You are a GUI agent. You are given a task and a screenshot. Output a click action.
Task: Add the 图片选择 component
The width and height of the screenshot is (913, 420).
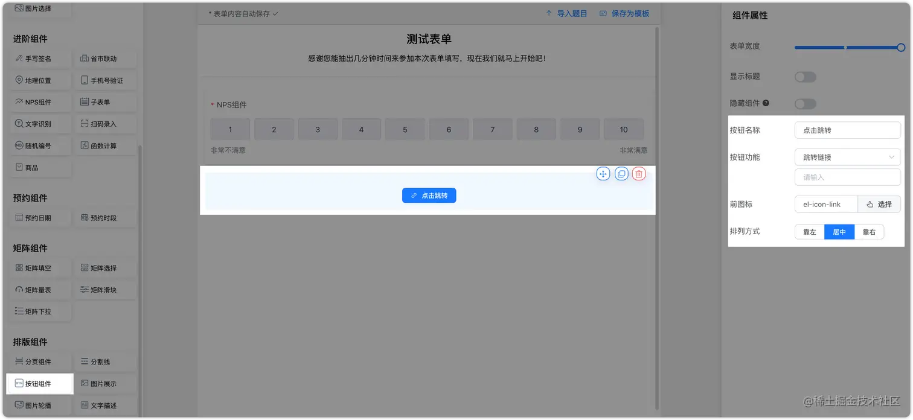tap(39, 8)
